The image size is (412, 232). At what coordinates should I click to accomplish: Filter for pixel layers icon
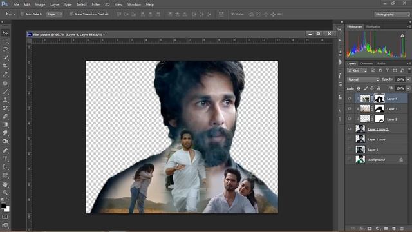pos(373,70)
